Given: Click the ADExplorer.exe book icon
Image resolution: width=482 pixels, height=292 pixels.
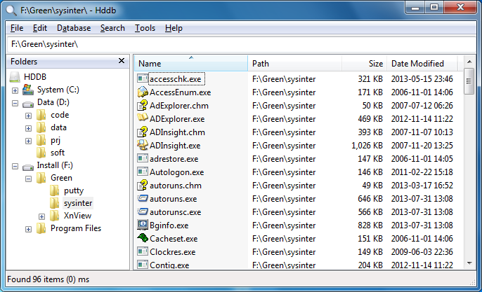Looking at the screenshot, I should click(143, 118).
